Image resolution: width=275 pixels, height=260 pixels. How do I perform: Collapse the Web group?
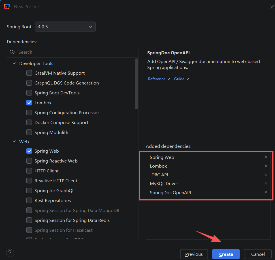tap(14, 142)
